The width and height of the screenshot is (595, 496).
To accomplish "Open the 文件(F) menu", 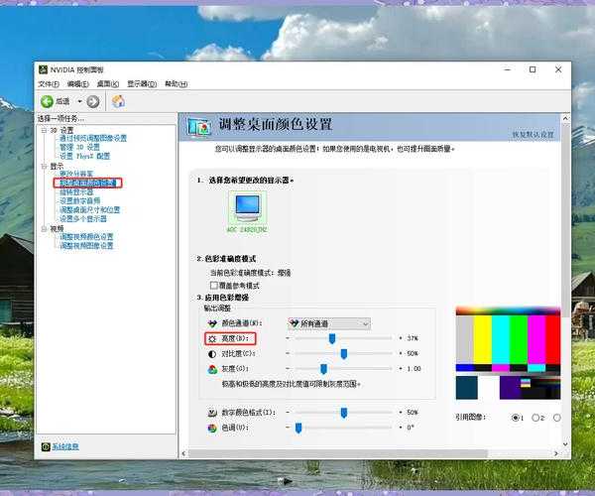I will pyautogui.click(x=48, y=84).
